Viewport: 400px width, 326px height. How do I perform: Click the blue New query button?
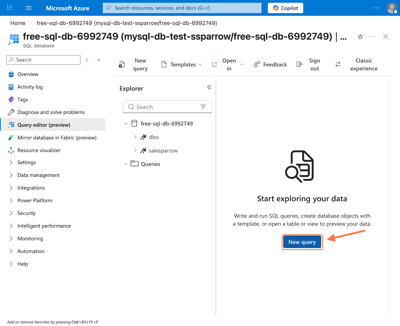pyautogui.click(x=302, y=242)
